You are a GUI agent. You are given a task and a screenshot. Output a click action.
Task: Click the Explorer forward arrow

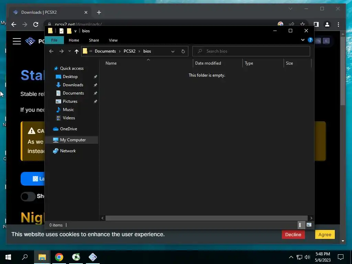click(61, 51)
